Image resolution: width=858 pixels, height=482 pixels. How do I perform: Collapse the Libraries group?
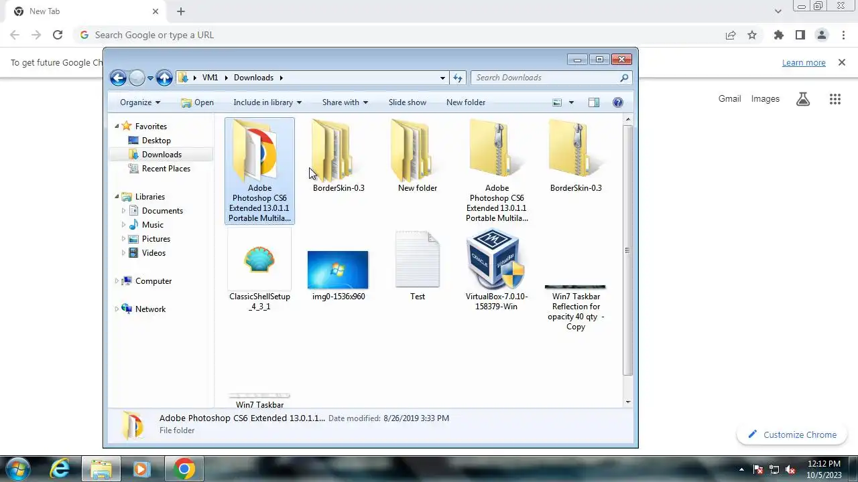(117, 197)
